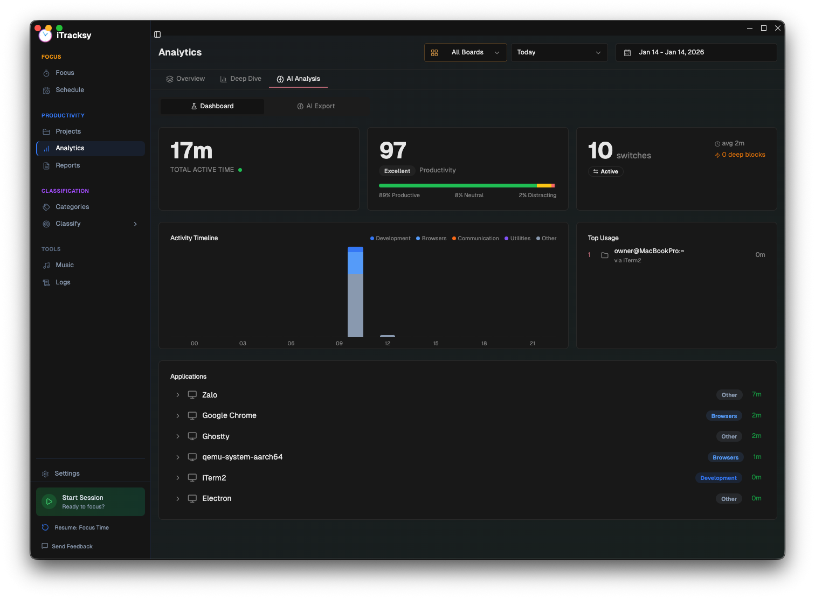Switch to the AI Export tab
Viewport: 815px width, 599px height.
316,106
